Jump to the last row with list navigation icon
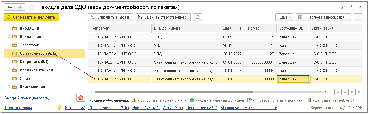368x114 pixels. 359,92
